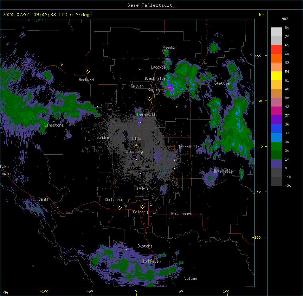Pick the light grey 70-80 dBZ legend swatch
The image size is (303, 296).
276,32
